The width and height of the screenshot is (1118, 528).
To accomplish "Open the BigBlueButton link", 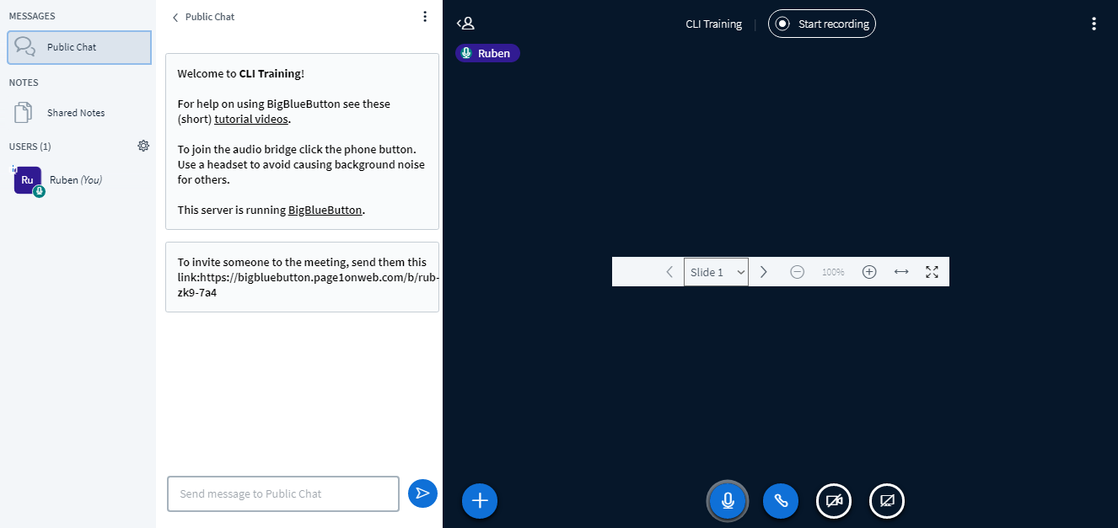I will point(325,210).
